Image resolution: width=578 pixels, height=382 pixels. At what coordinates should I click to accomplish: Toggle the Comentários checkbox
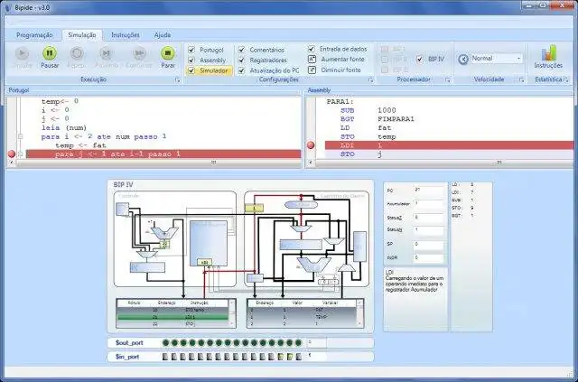(x=241, y=50)
